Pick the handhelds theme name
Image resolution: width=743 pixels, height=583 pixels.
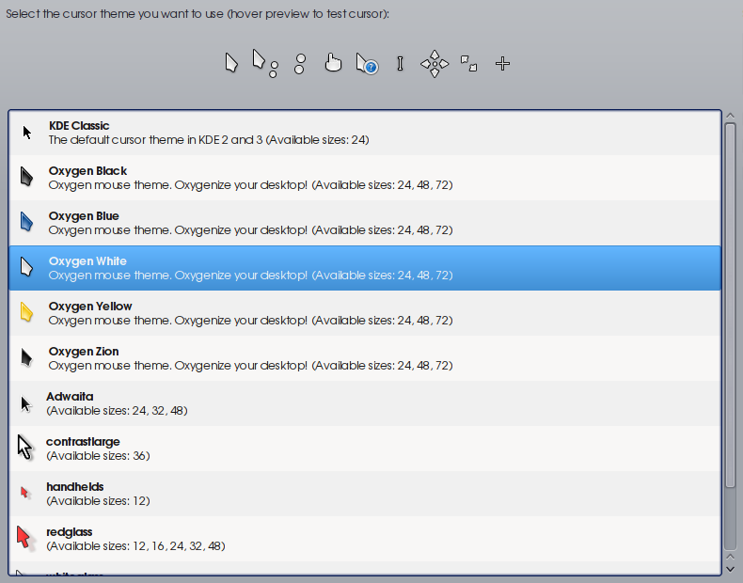click(x=75, y=486)
